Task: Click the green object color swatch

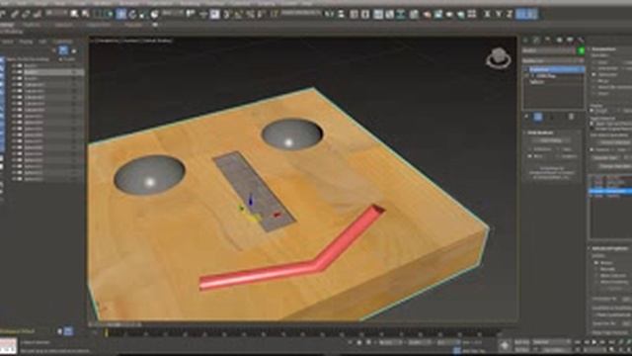Action: [x=581, y=50]
